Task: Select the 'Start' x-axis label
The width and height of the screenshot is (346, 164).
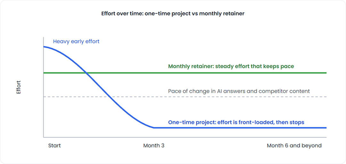Action: click(x=54, y=145)
